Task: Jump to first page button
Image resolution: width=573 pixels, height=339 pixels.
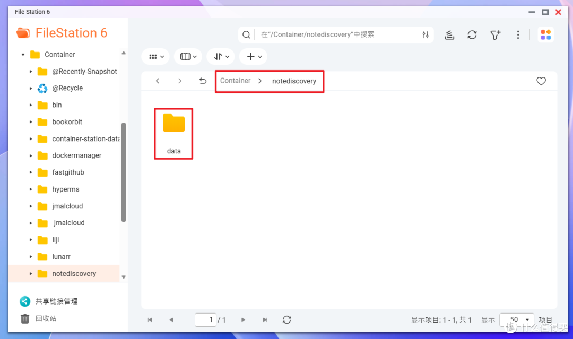Action: [150, 320]
